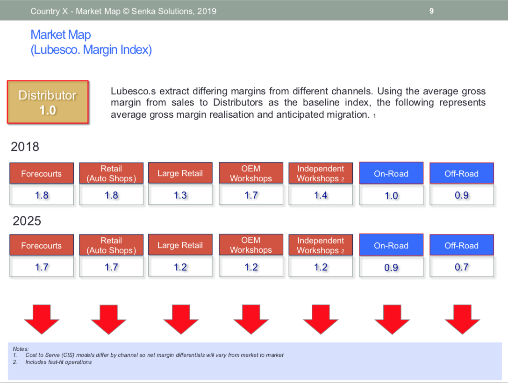Select the 2025 year heading
This screenshot has width=508, height=383.
(27, 221)
